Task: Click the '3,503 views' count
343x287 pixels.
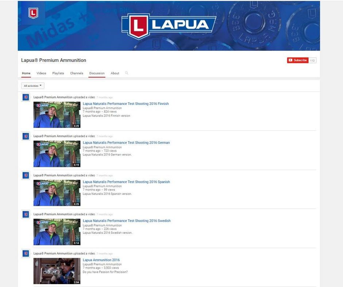Action: click(x=111, y=268)
